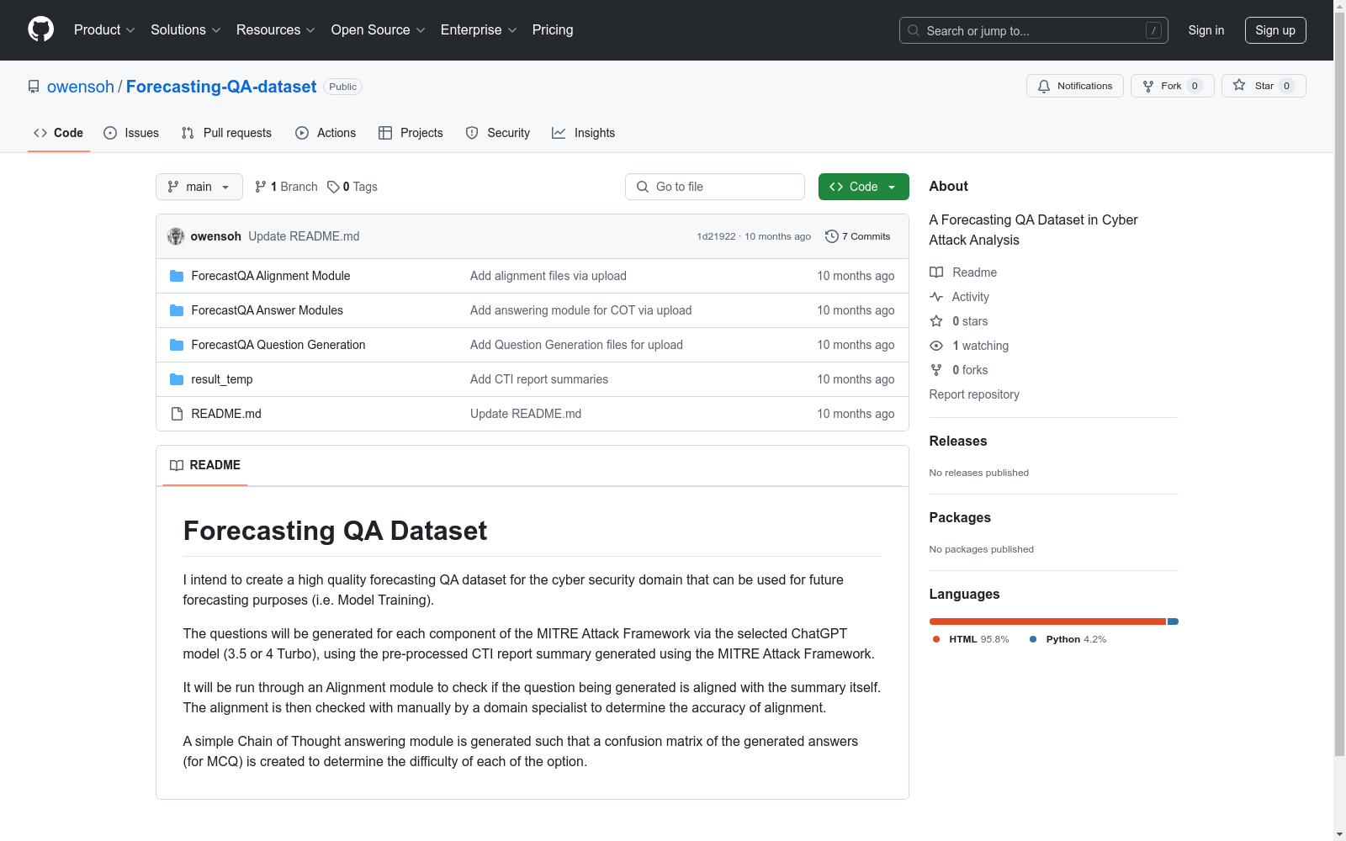Open the Issues tab
The width and height of the screenshot is (1346, 841).
(131, 133)
